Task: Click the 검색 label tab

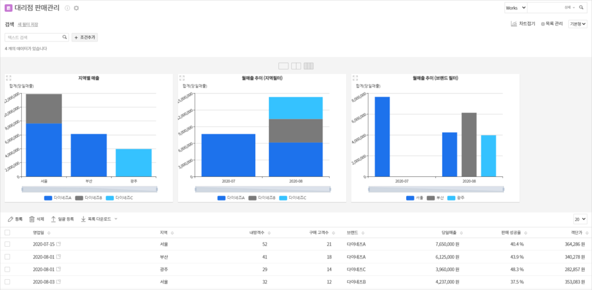Action: tap(9, 24)
